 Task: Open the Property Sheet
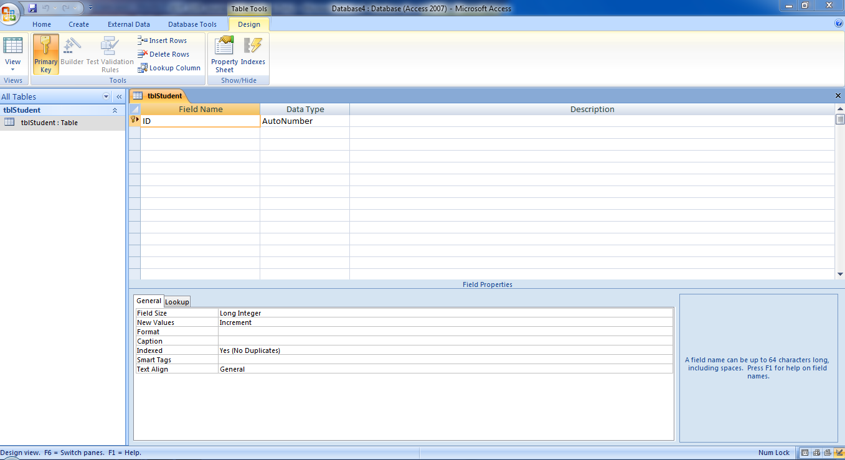(x=224, y=54)
